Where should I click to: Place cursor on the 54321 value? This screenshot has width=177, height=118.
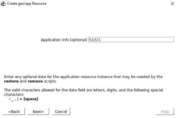click(95, 40)
